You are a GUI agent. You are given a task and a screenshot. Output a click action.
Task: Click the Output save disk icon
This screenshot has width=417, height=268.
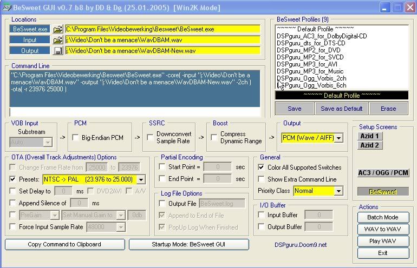click(58, 51)
